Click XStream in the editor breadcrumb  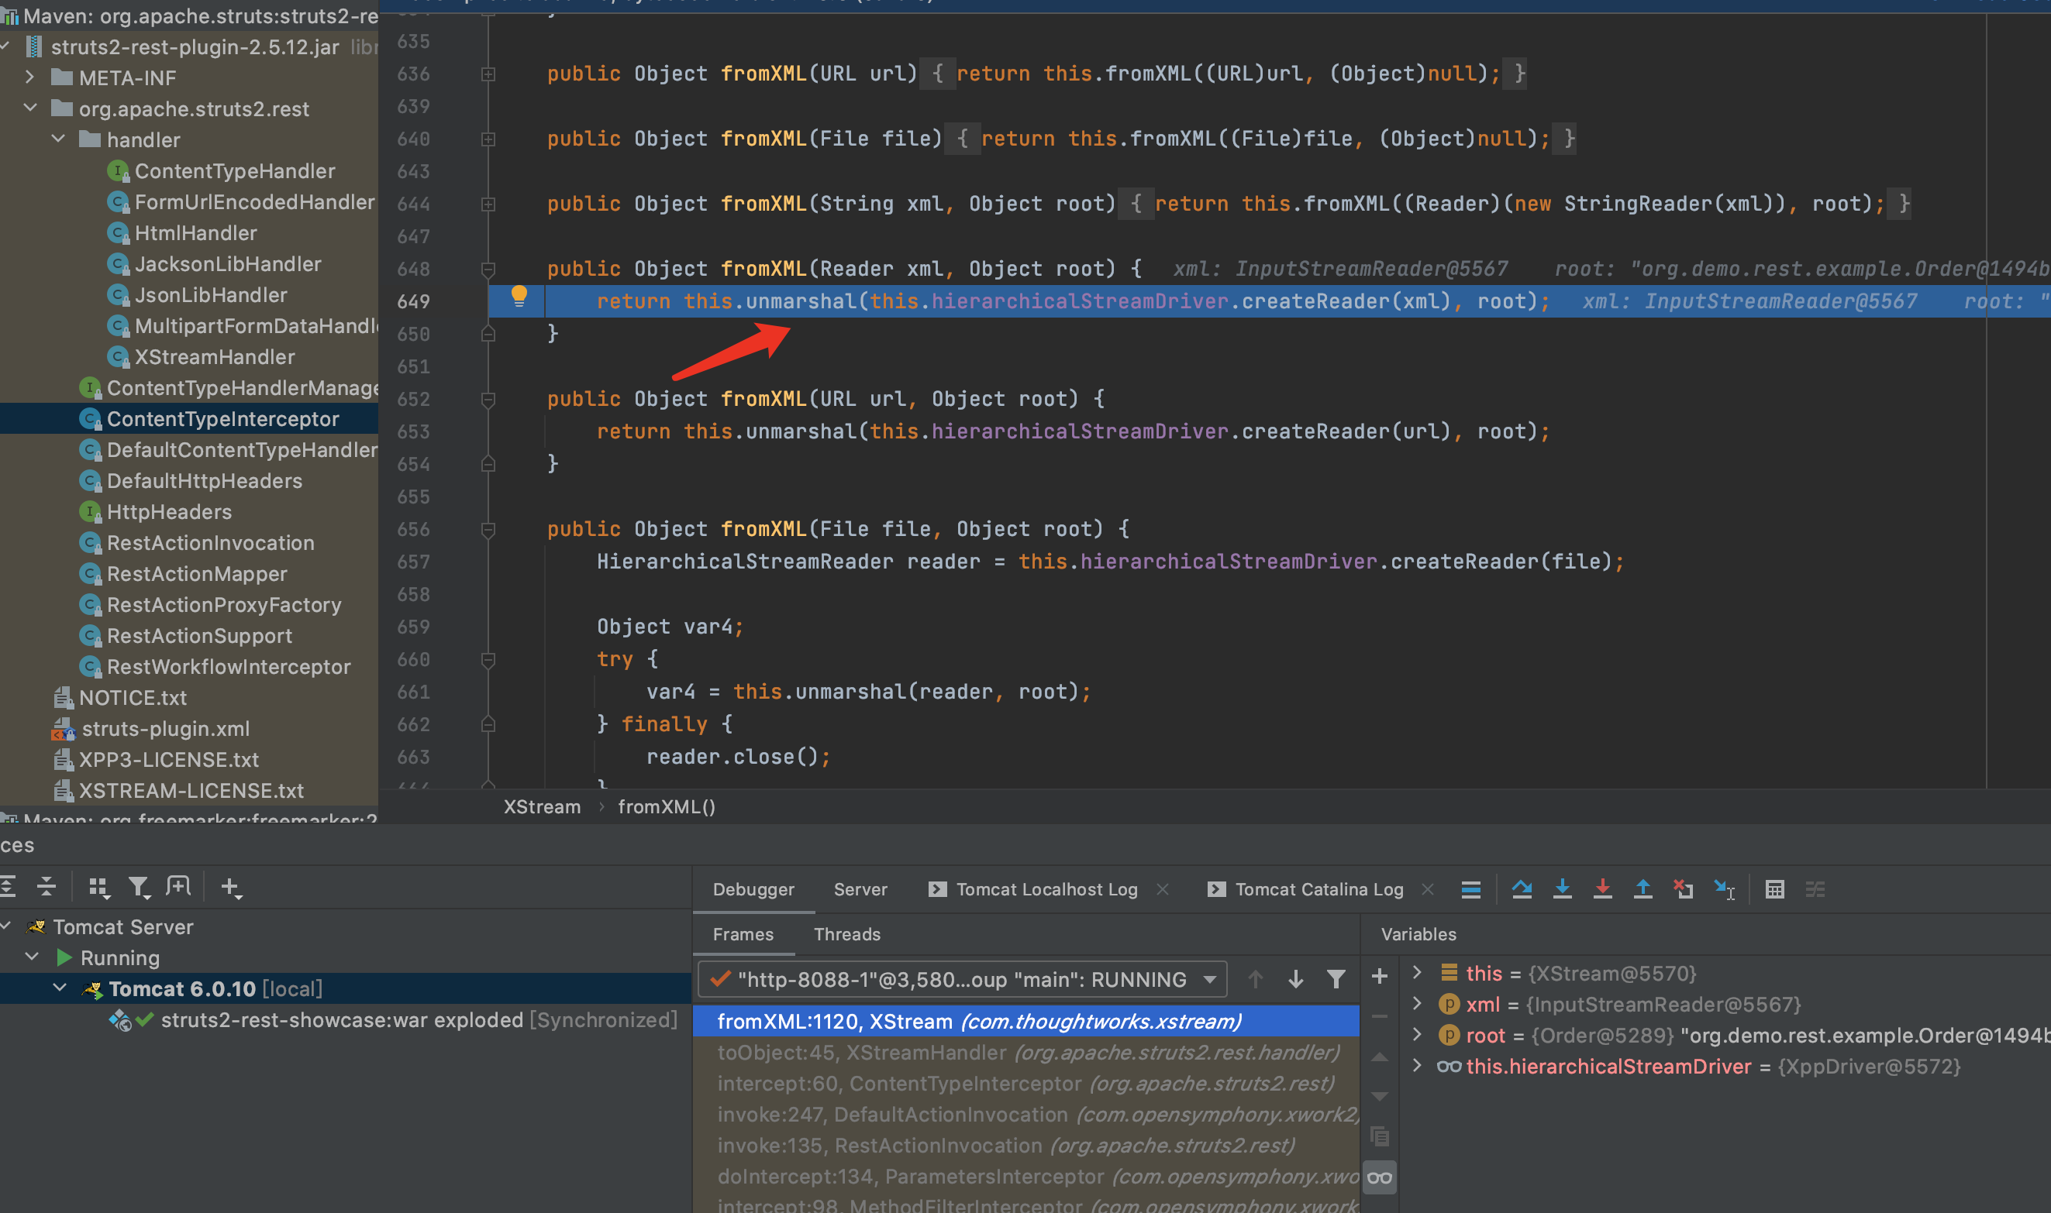pyautogui.click(x=542, y=807)
